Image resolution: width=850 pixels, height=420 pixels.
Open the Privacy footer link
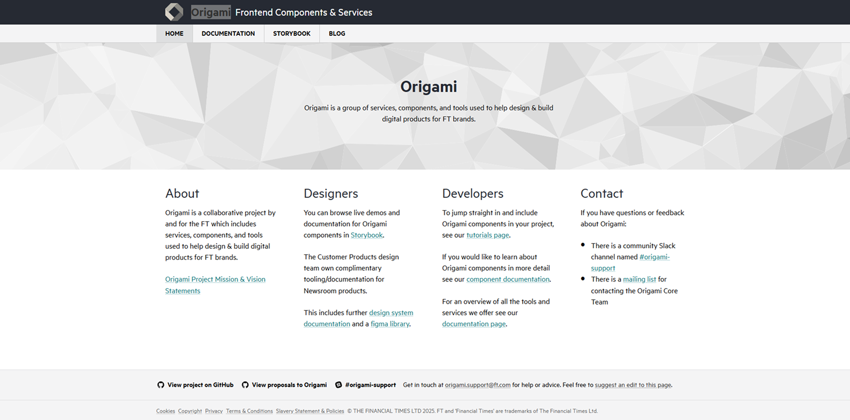coord(214,411)
